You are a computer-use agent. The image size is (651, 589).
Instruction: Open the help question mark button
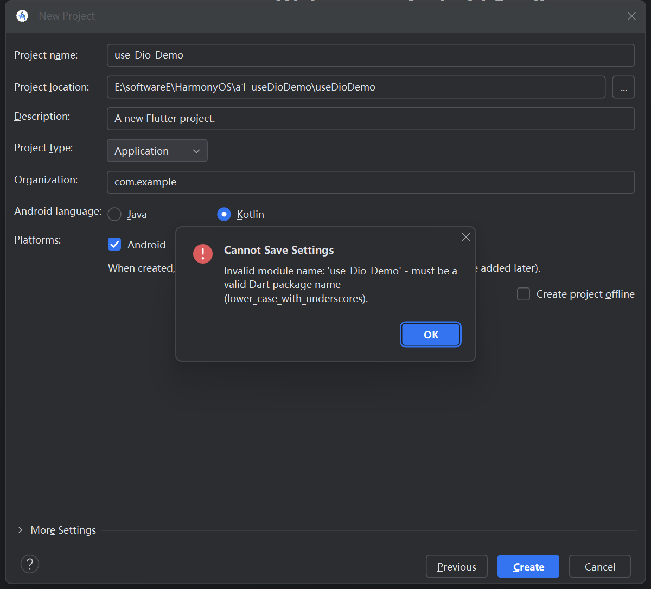tap(30, 564)
